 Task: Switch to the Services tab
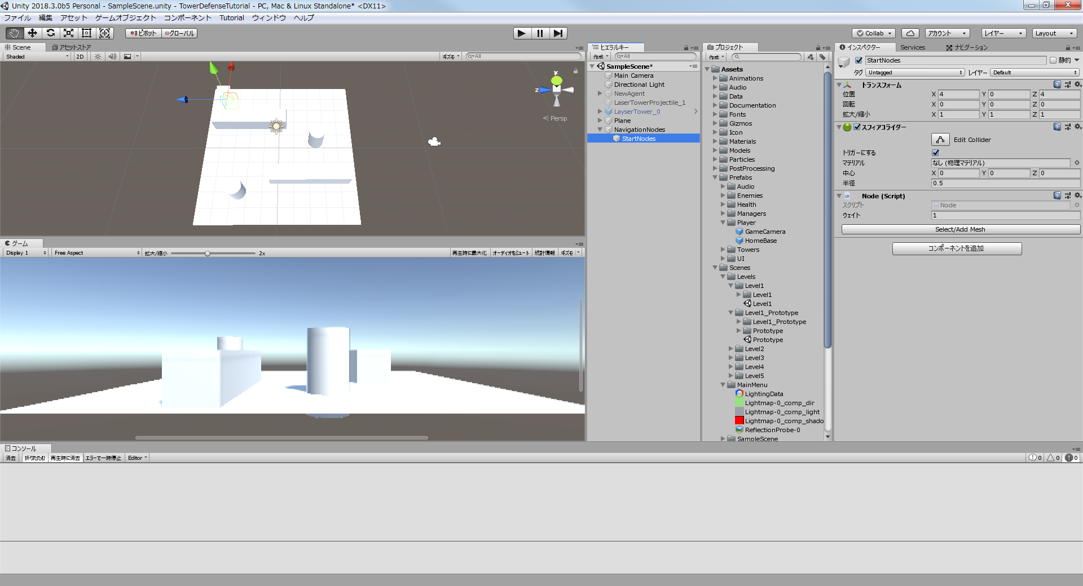pyautogui.click(x=912, y=47)
